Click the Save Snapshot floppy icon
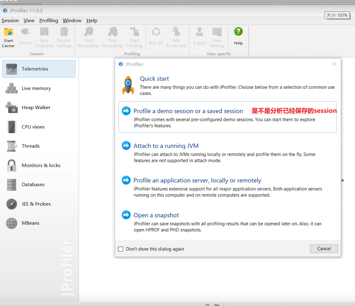 point(45,32)
